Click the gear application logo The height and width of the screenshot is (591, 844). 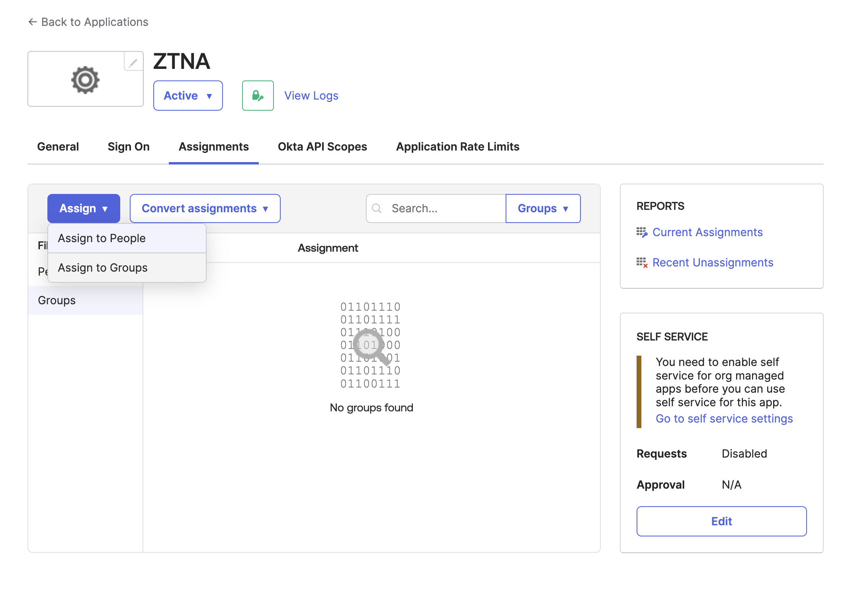point(85,80)
